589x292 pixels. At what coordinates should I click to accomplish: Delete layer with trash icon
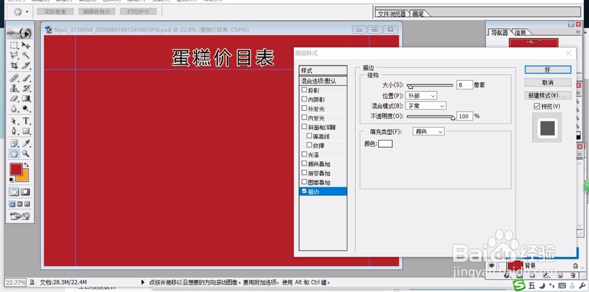573,276
